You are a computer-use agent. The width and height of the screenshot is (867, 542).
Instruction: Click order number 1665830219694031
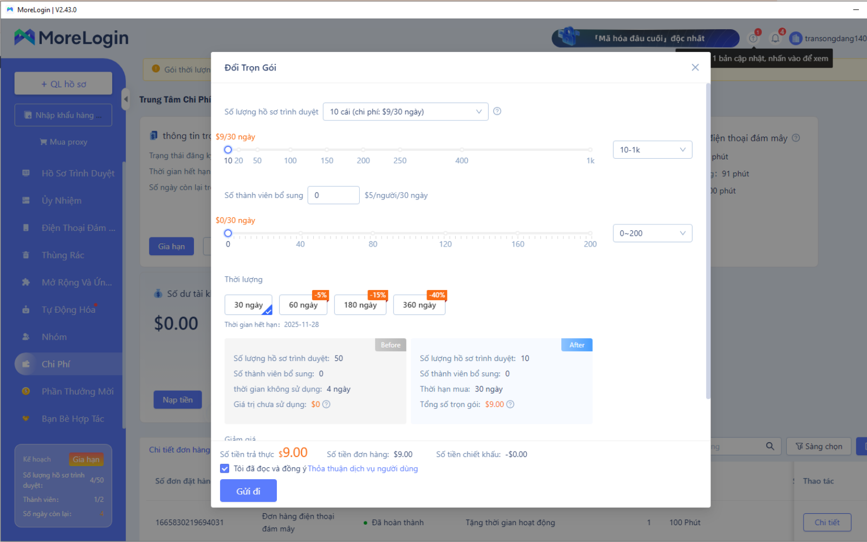pyautogui.click(x=190, y=522)
